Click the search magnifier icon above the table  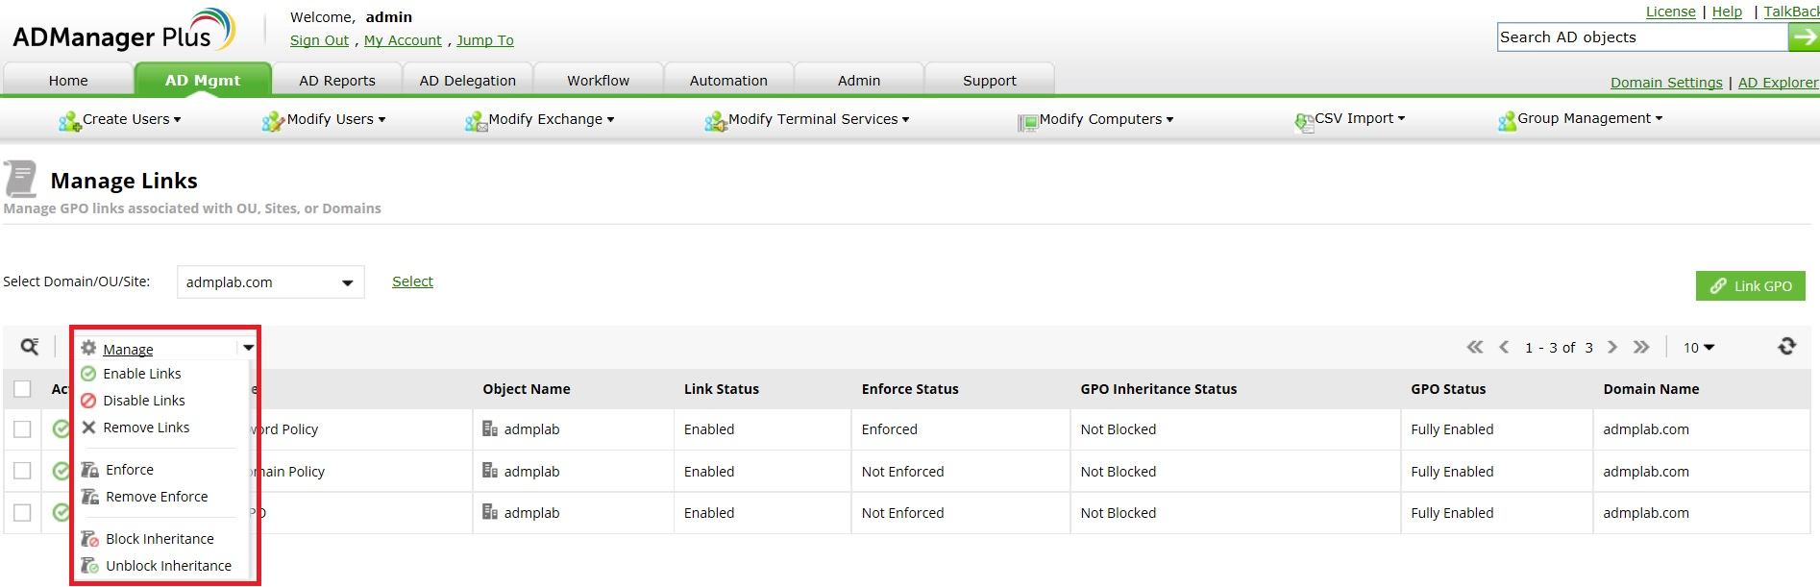[x=30, y=347]
